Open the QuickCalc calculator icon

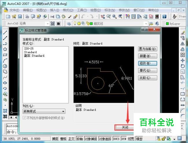tap(157, 16)
